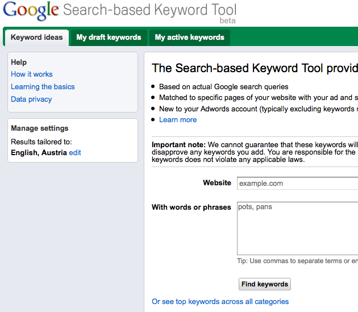Click 'With words or phrases' label

point(192,207)
